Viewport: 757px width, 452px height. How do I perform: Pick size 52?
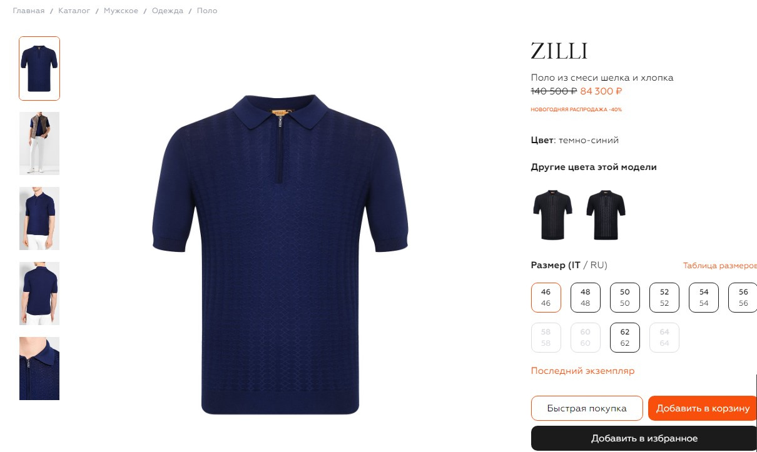(664, 298)
